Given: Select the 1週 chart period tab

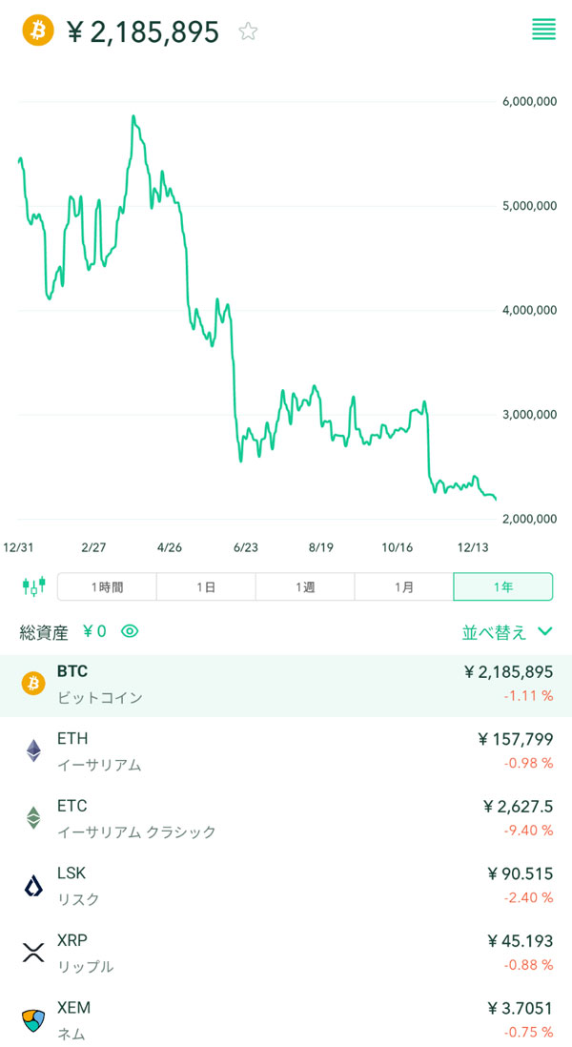Looking at the screenshot, I should pyautogui.click(x=305, y=586).
